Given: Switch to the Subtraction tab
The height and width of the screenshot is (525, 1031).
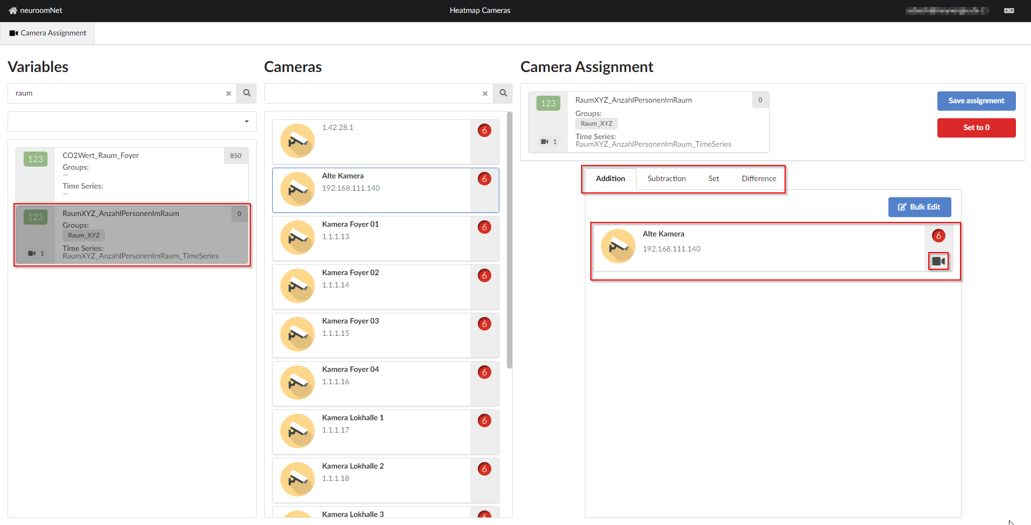Looking at the screenshot, I should (x=666, y=178).
